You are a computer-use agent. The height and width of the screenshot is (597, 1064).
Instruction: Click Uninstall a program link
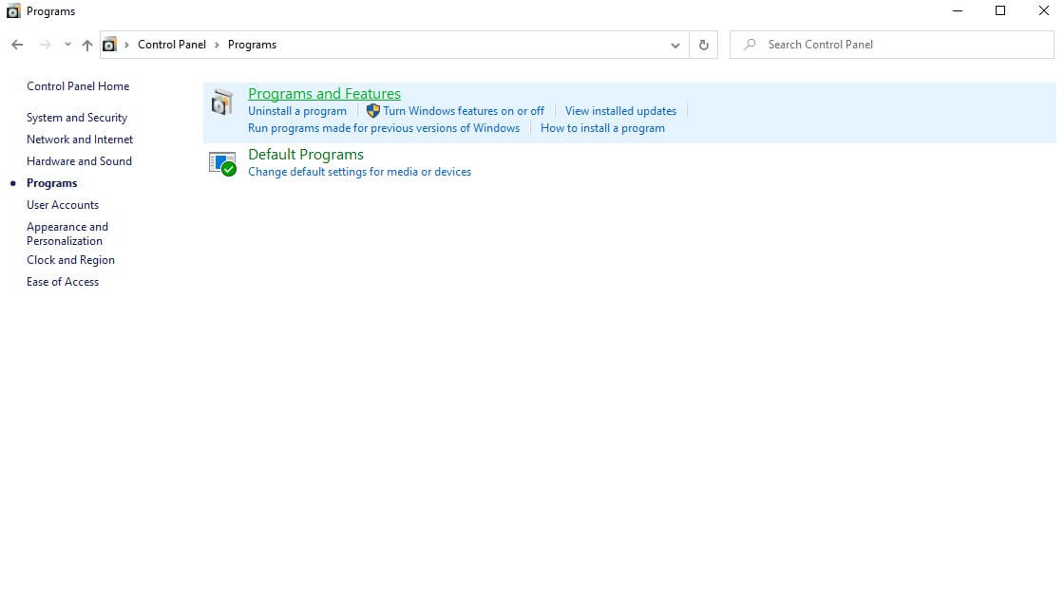297,111
